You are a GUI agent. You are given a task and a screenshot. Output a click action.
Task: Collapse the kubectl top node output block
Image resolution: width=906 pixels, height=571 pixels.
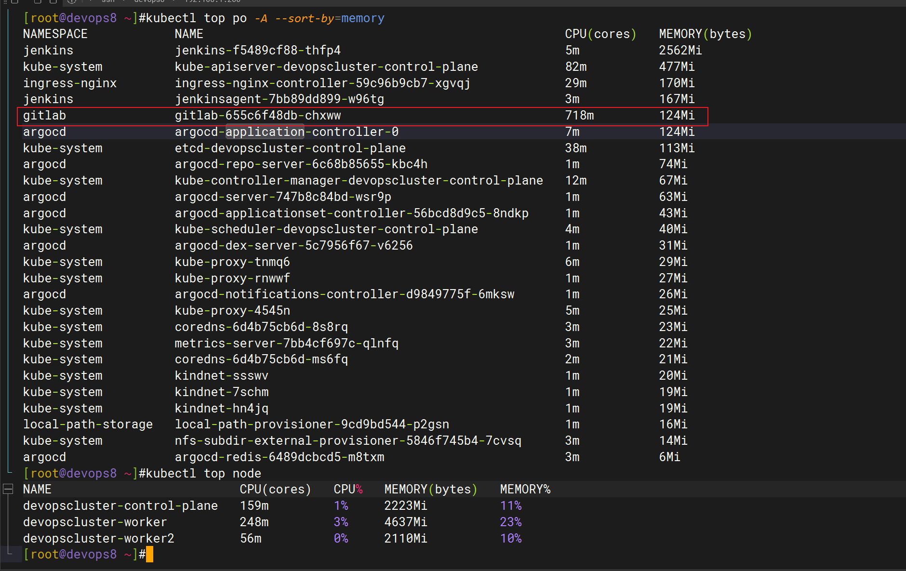[8, 489]
